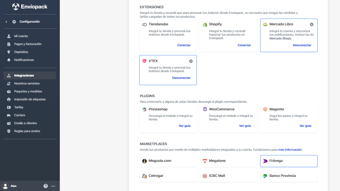
Task: Click the Carriers truck icon
Action: pyautogui.click(x=9, y=115)
